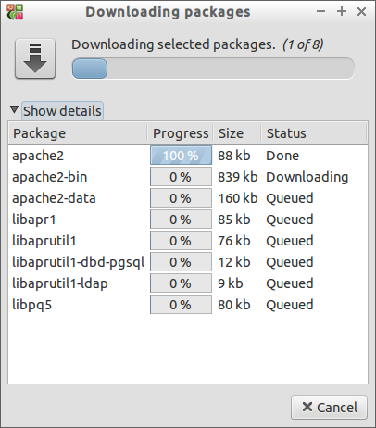The height and width of the screenshot is (428, 376).
Task: Click the Show details label
Action: click(62, 111)
